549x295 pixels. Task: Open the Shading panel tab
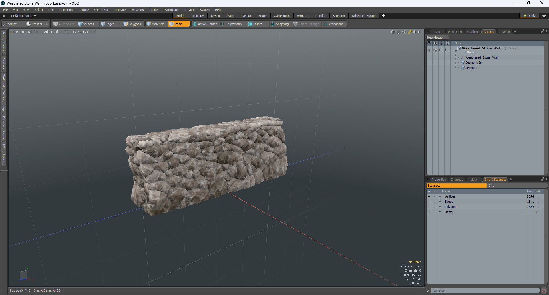[472, 32]
